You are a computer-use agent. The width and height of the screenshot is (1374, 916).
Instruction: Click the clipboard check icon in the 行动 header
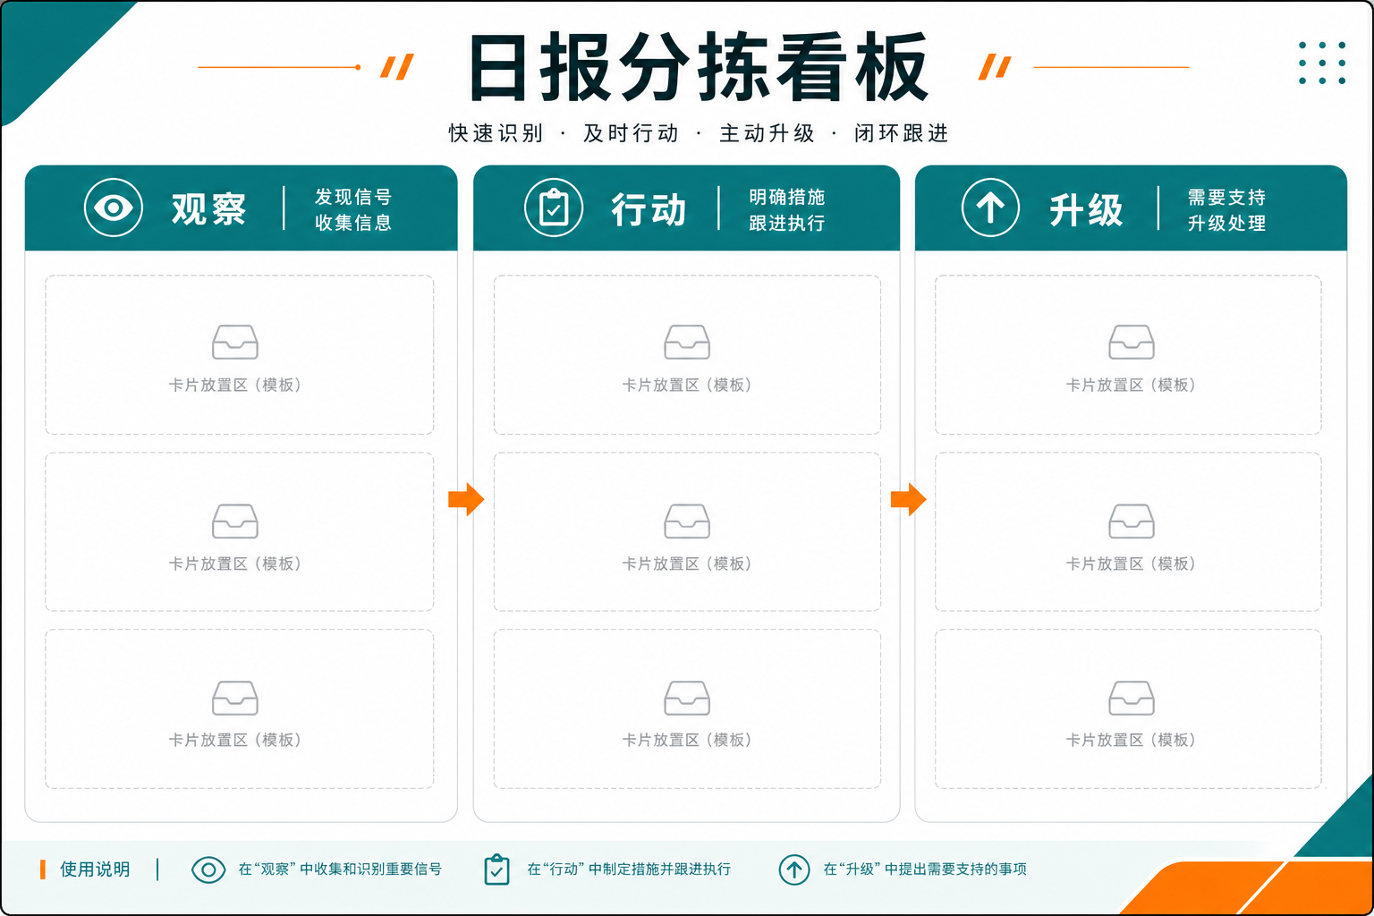554,208
